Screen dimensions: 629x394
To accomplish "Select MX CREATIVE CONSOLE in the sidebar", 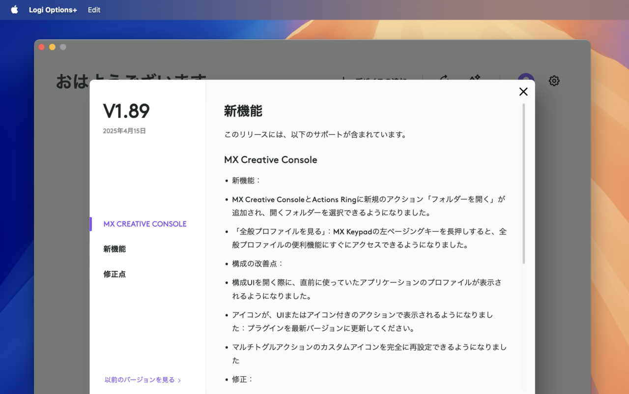I will click(x=145, y=224).
